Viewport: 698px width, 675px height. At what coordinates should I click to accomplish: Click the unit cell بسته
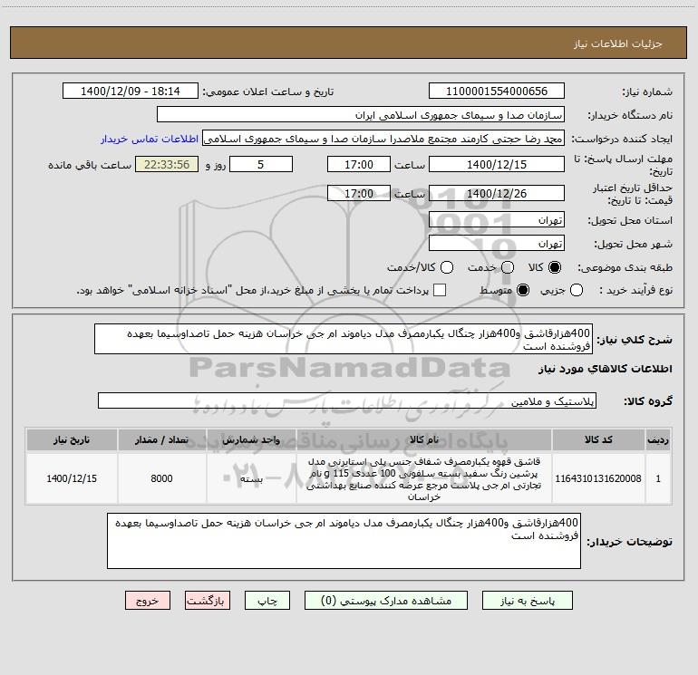pos(251,478)
